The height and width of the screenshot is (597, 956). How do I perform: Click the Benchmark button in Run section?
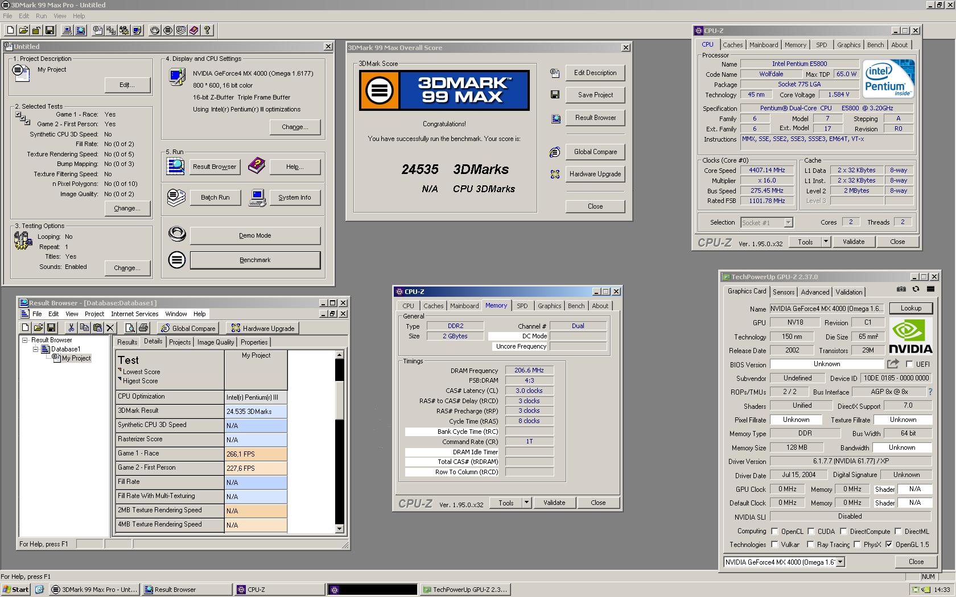pyautogui.click(x=255, y=260)
